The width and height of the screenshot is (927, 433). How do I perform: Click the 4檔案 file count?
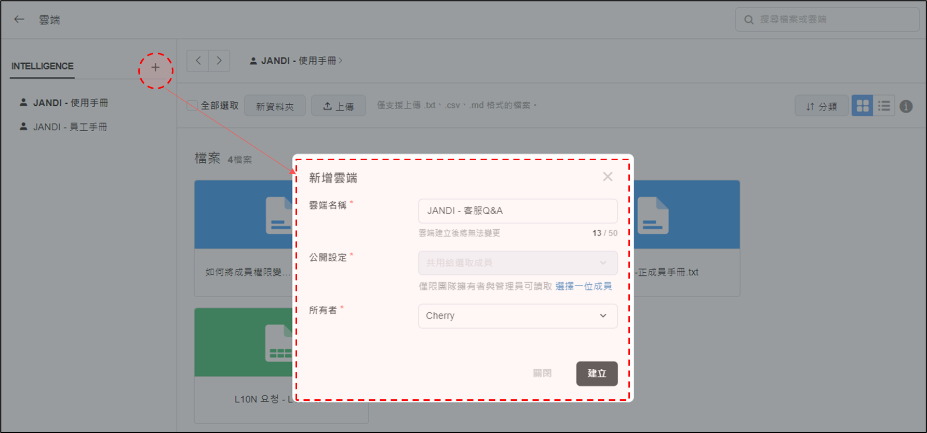(239, 160)
